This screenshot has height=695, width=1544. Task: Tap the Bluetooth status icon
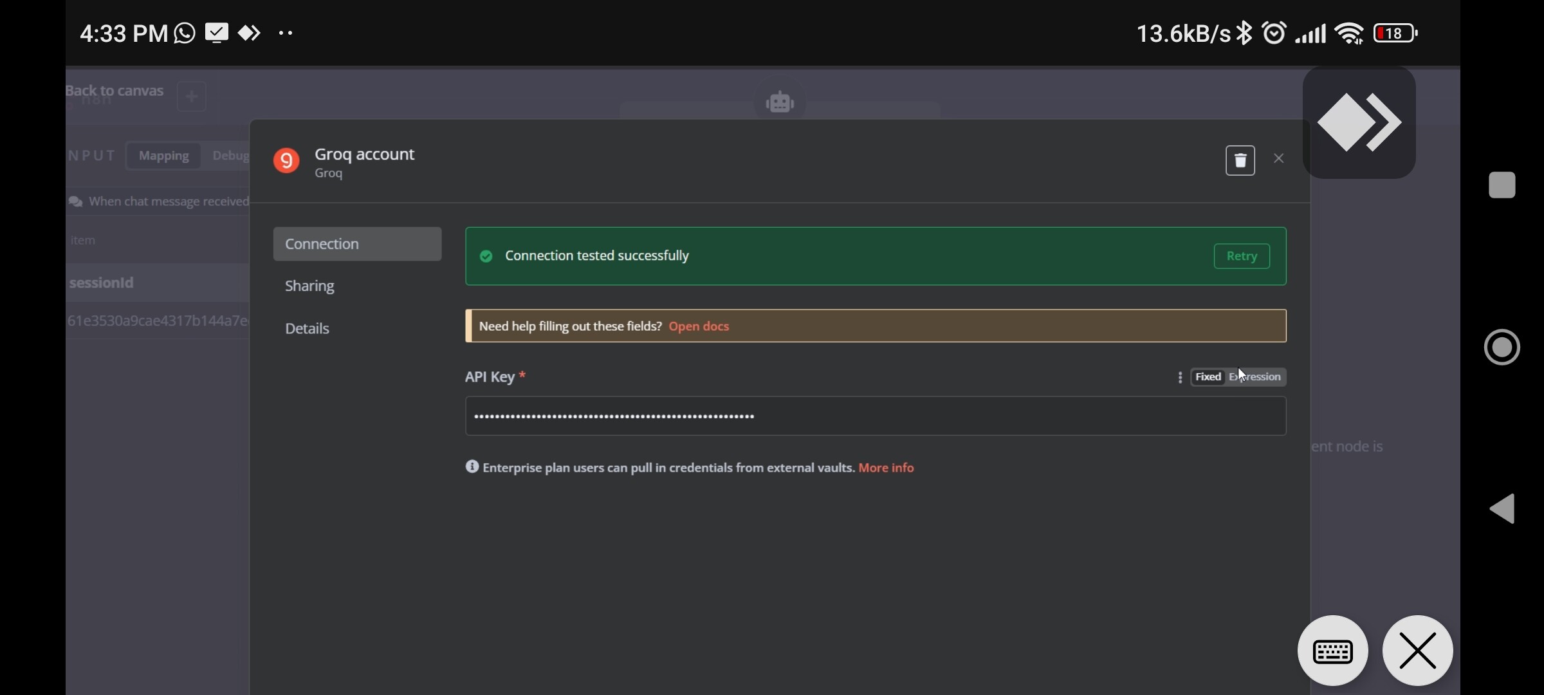tap(1245, 33)
